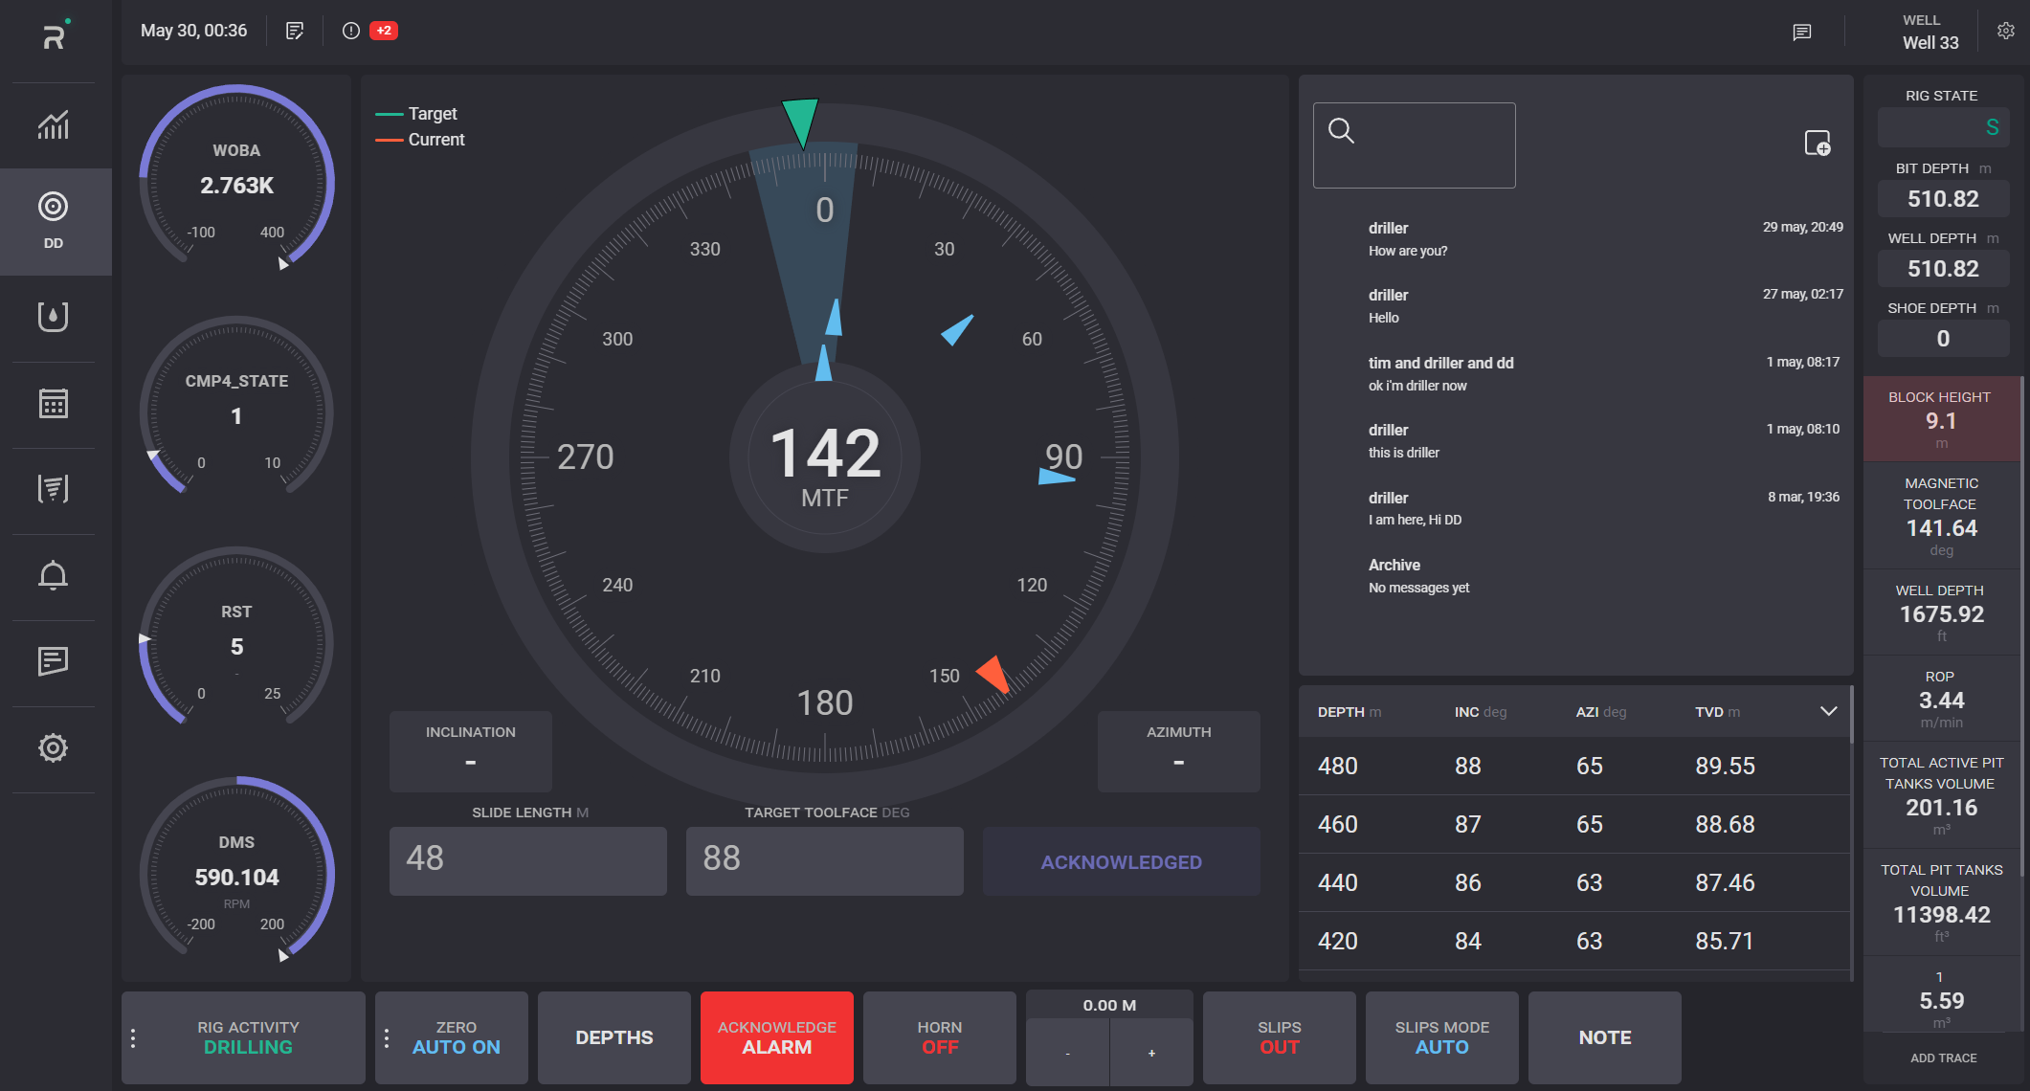The width and height of the screenshot is (2030, 1091).
Task: Click the well settings gear icon top right
Action: [2006, 32]
